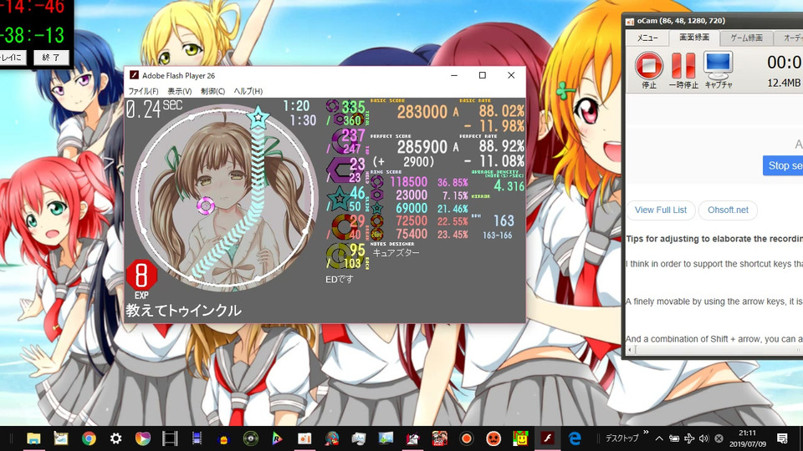The height and width of the screenshot is (451, 803).
Task: Click the View Full List link
Action: pyautogui.click(x=661, y=210)
